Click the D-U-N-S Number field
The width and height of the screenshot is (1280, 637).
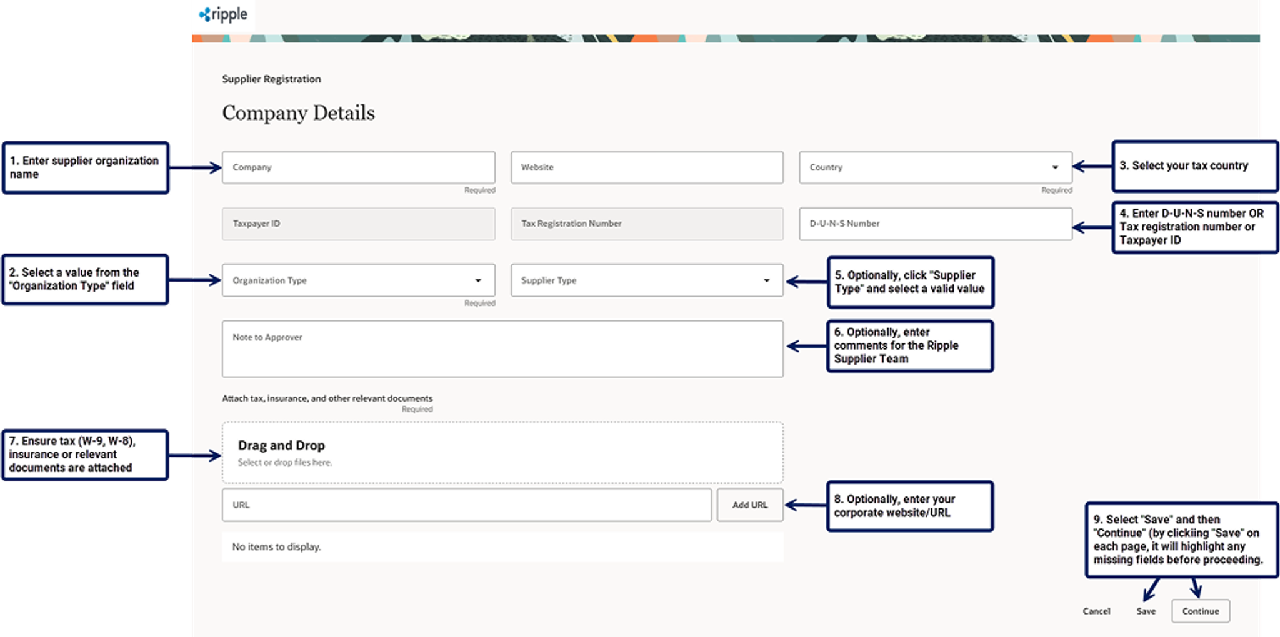[x=936, y=224]
